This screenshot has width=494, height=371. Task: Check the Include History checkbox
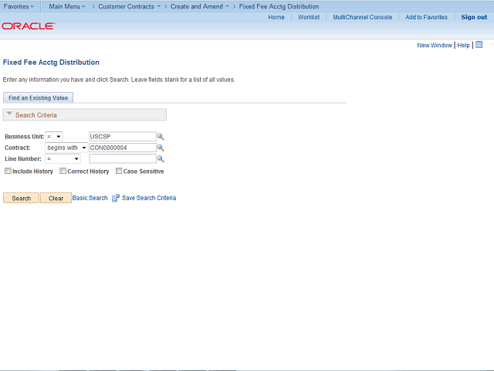pos(8,171)
